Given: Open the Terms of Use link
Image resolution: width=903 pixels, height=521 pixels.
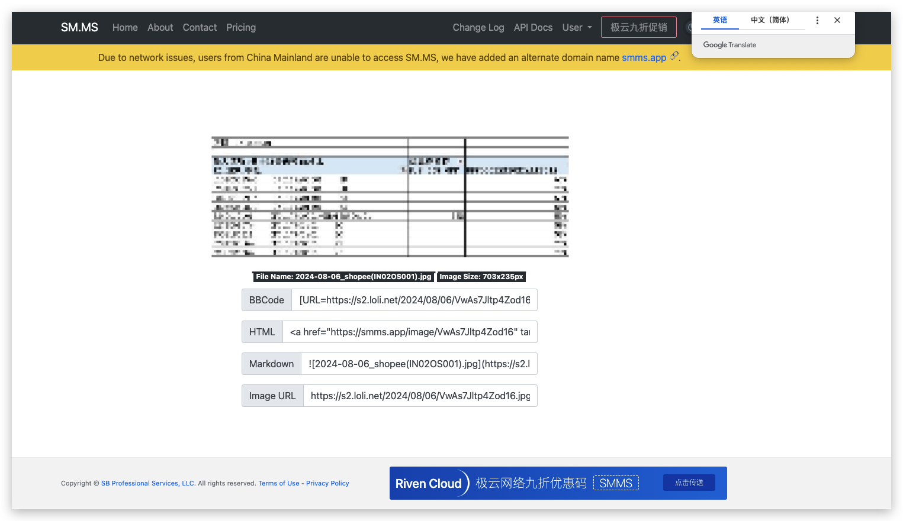Looking at the screenshot, I should click(278, 483).
